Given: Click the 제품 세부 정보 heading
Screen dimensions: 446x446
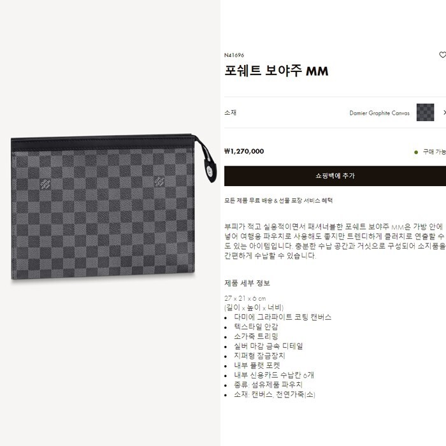Looking at the screenshot, I should [247, 283].
